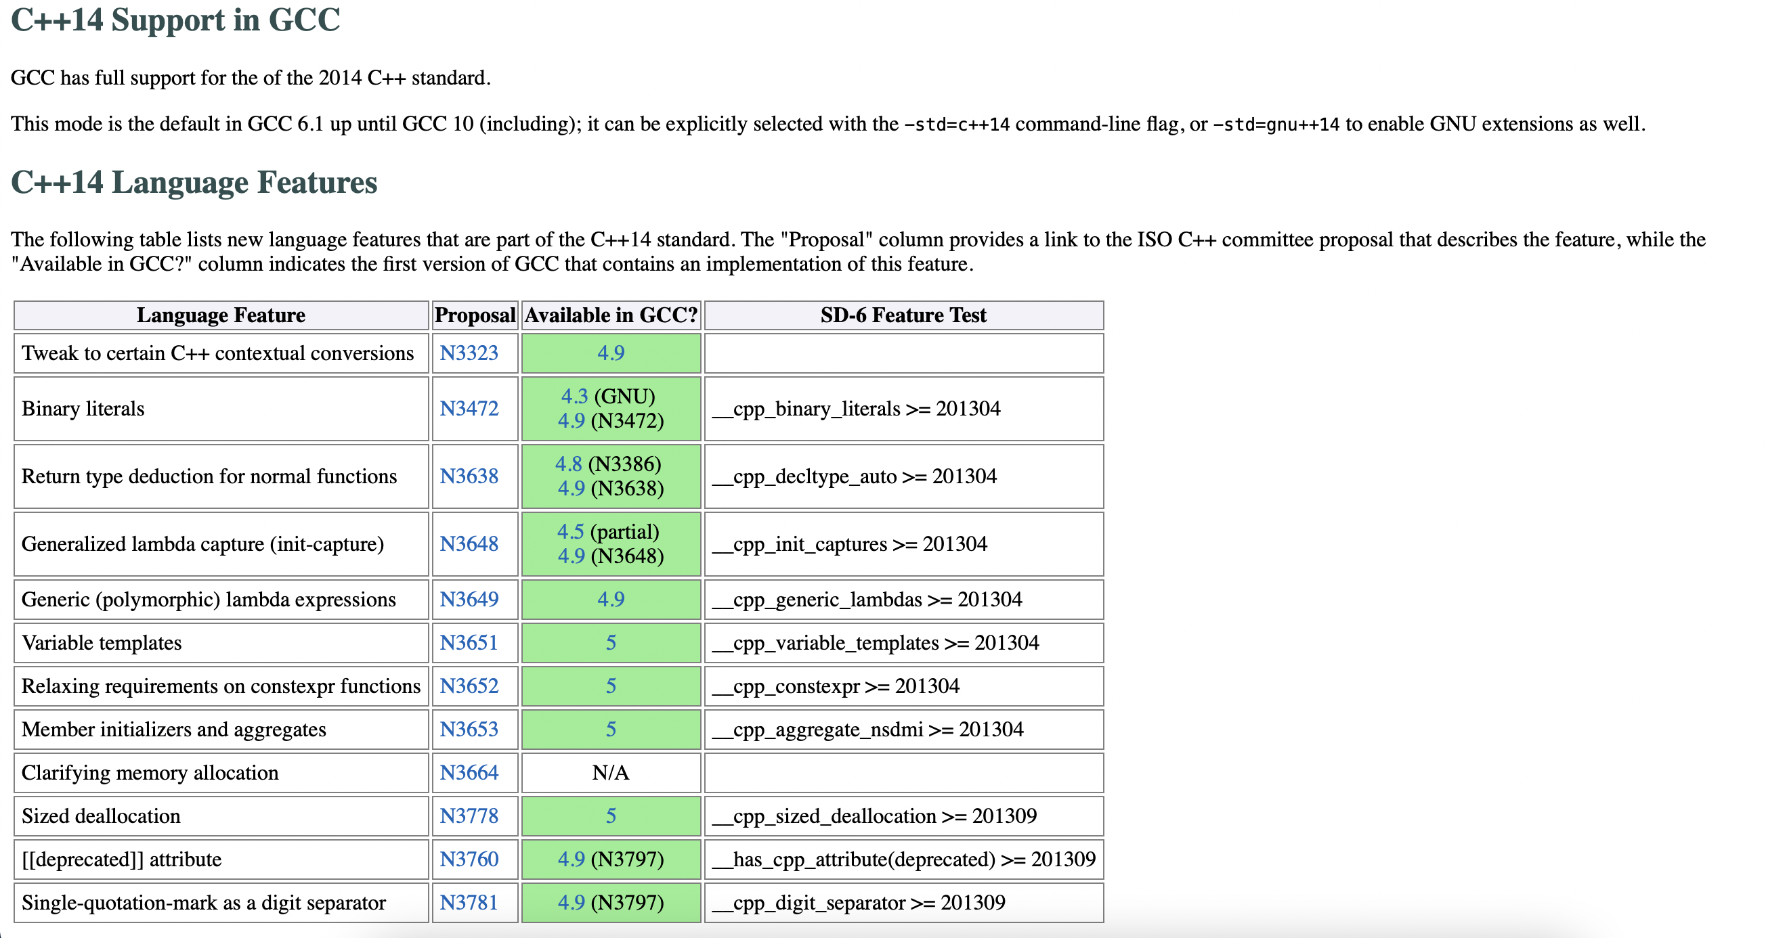The height and width of the screenshot is (938, 1766).
Task: Open GCC 5 link in Variable templates row
Action: coord(611,643)
